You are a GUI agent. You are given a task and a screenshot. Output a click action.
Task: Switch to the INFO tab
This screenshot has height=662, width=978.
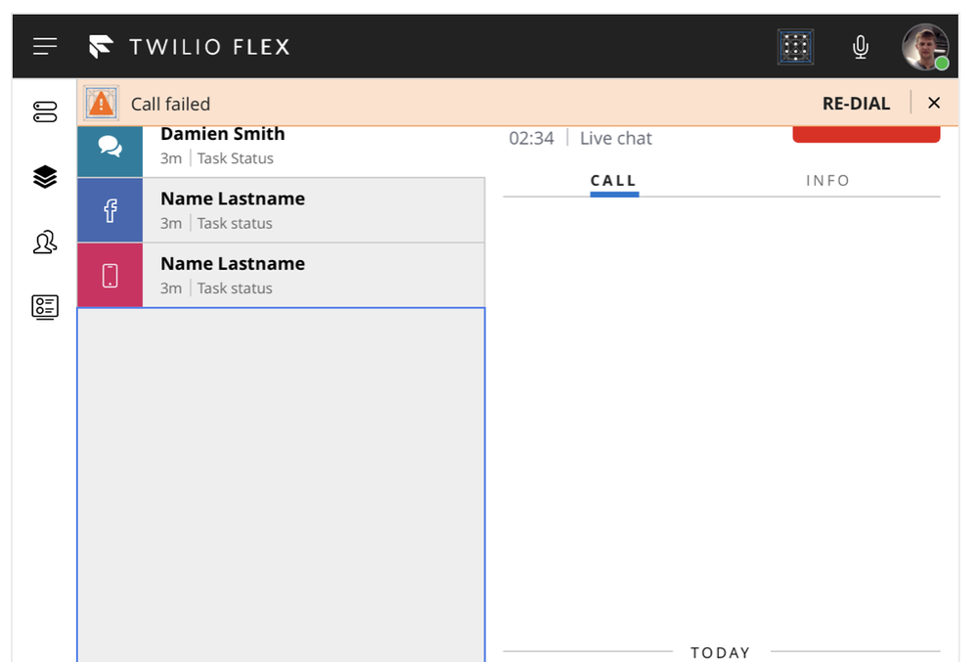tap(827, 181)
